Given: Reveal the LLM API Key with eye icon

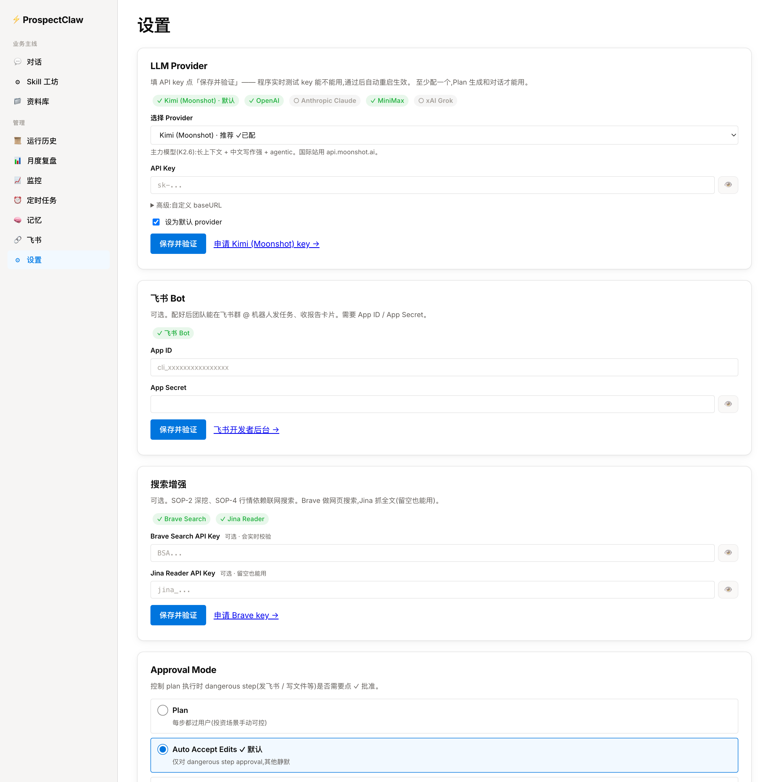Looking at the screenshot, I should (728, 185).
